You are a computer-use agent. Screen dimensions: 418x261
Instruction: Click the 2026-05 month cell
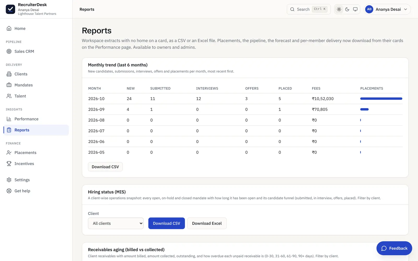[x=96, y=152]
